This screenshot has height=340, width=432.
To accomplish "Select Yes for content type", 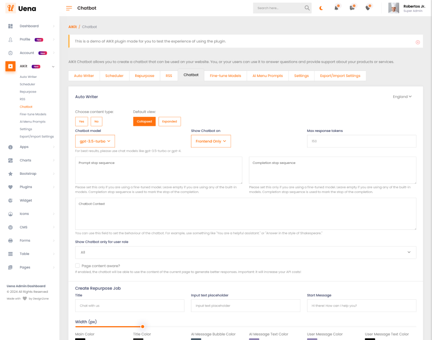I will [82, 122].
